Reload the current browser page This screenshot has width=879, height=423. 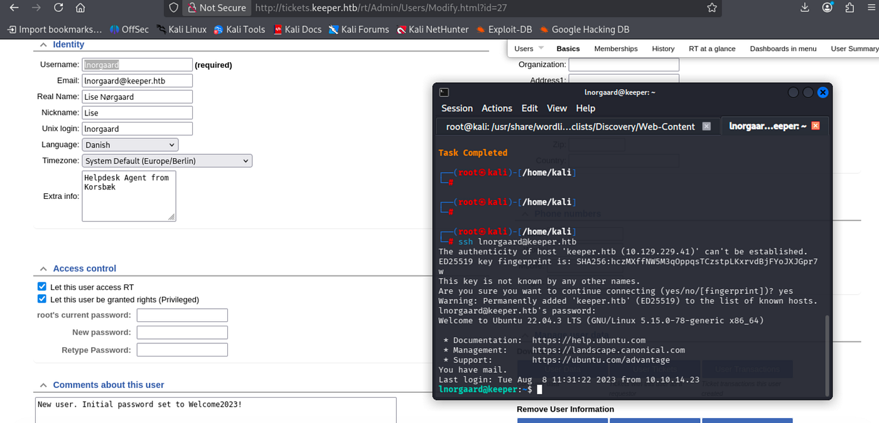[x=58, y=8]
